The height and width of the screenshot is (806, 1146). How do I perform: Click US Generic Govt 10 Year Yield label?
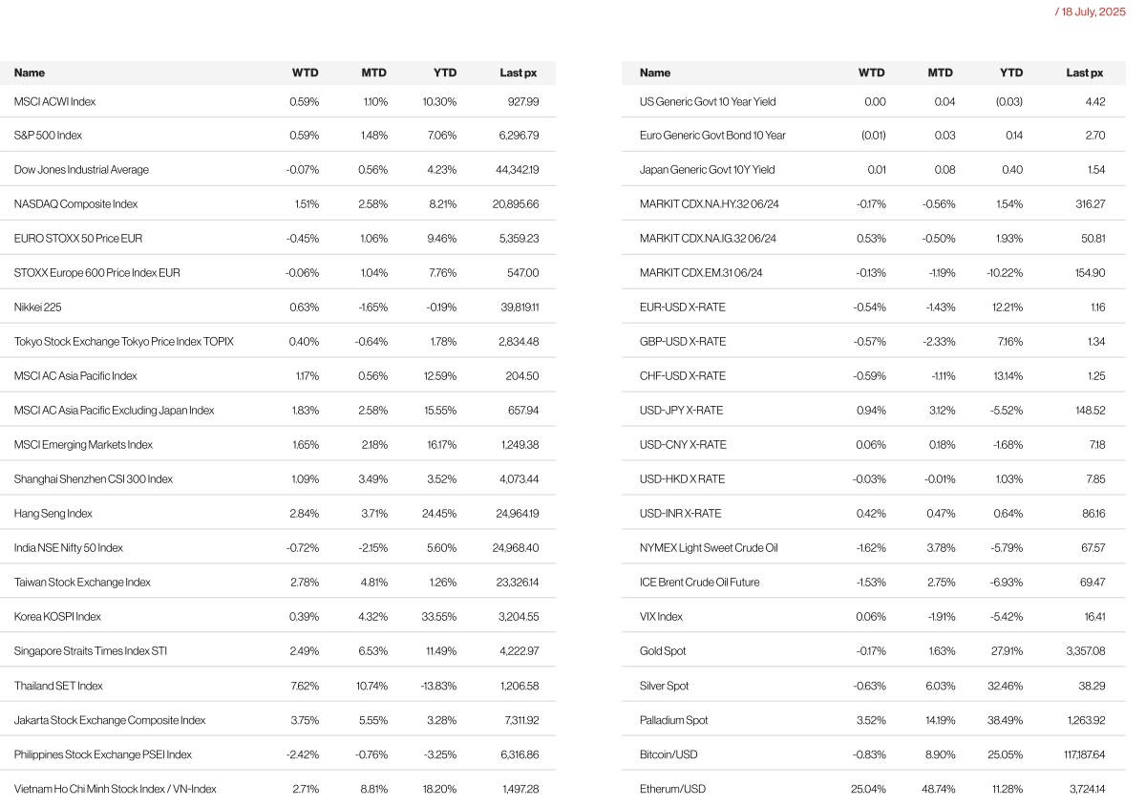point(707,101)
